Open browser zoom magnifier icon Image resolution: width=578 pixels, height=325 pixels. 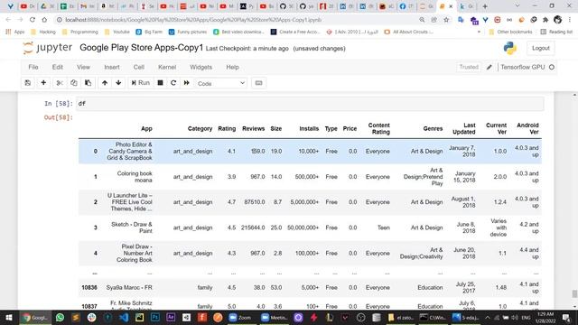pos(422,20)
